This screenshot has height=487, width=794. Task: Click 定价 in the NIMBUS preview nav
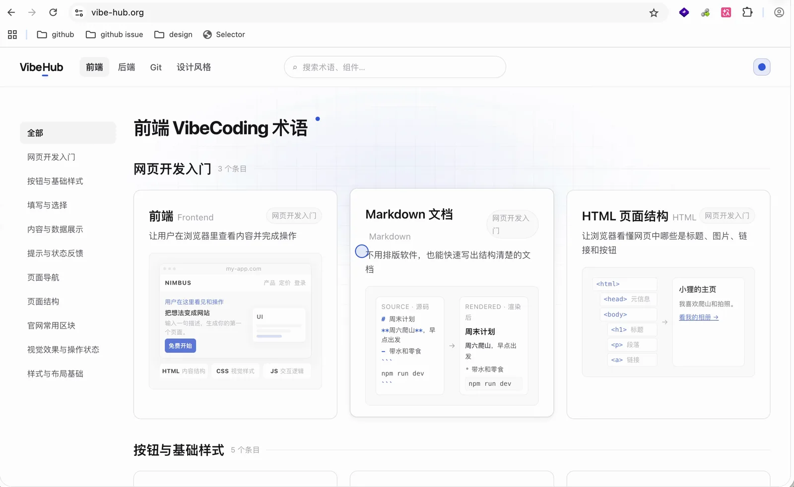click(x=285, y=283)
